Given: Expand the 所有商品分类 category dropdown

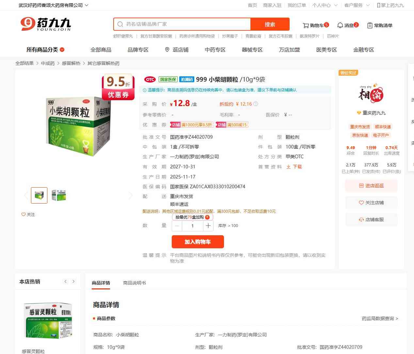Looking at the screenshot, I should (45, 50).
